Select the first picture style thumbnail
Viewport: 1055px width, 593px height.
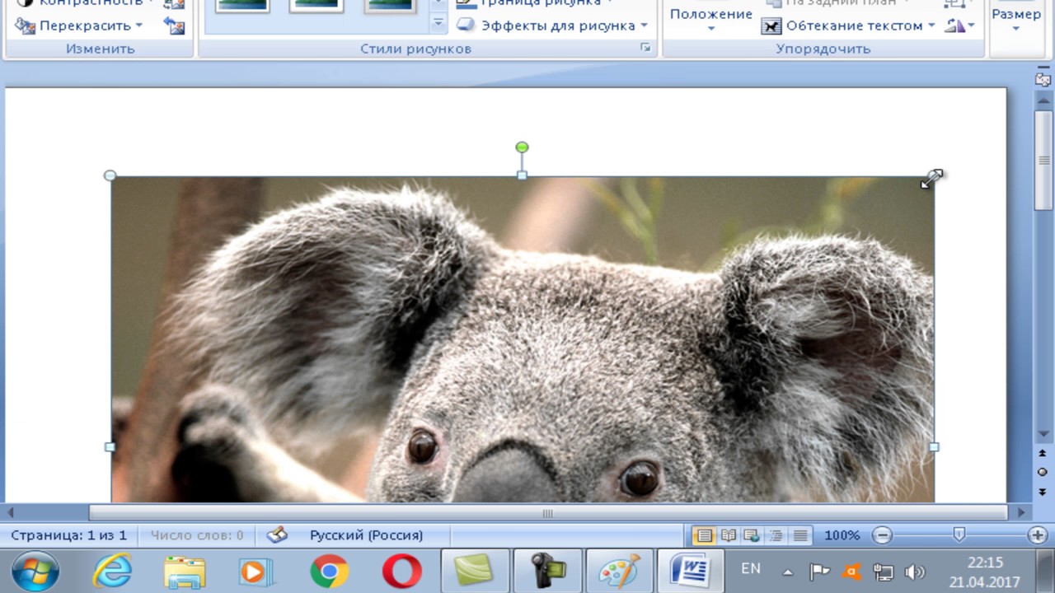tap(242, 6)
